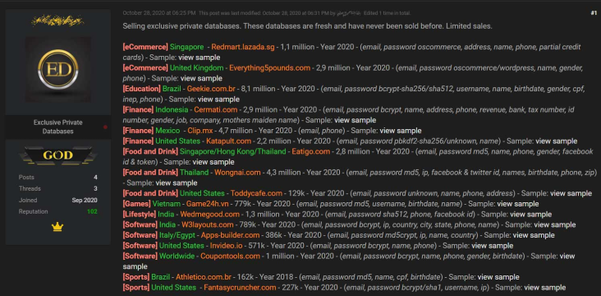Open view sample for Wongnai.com
This screenshot has height=296, width=601.
pos(177,183)
